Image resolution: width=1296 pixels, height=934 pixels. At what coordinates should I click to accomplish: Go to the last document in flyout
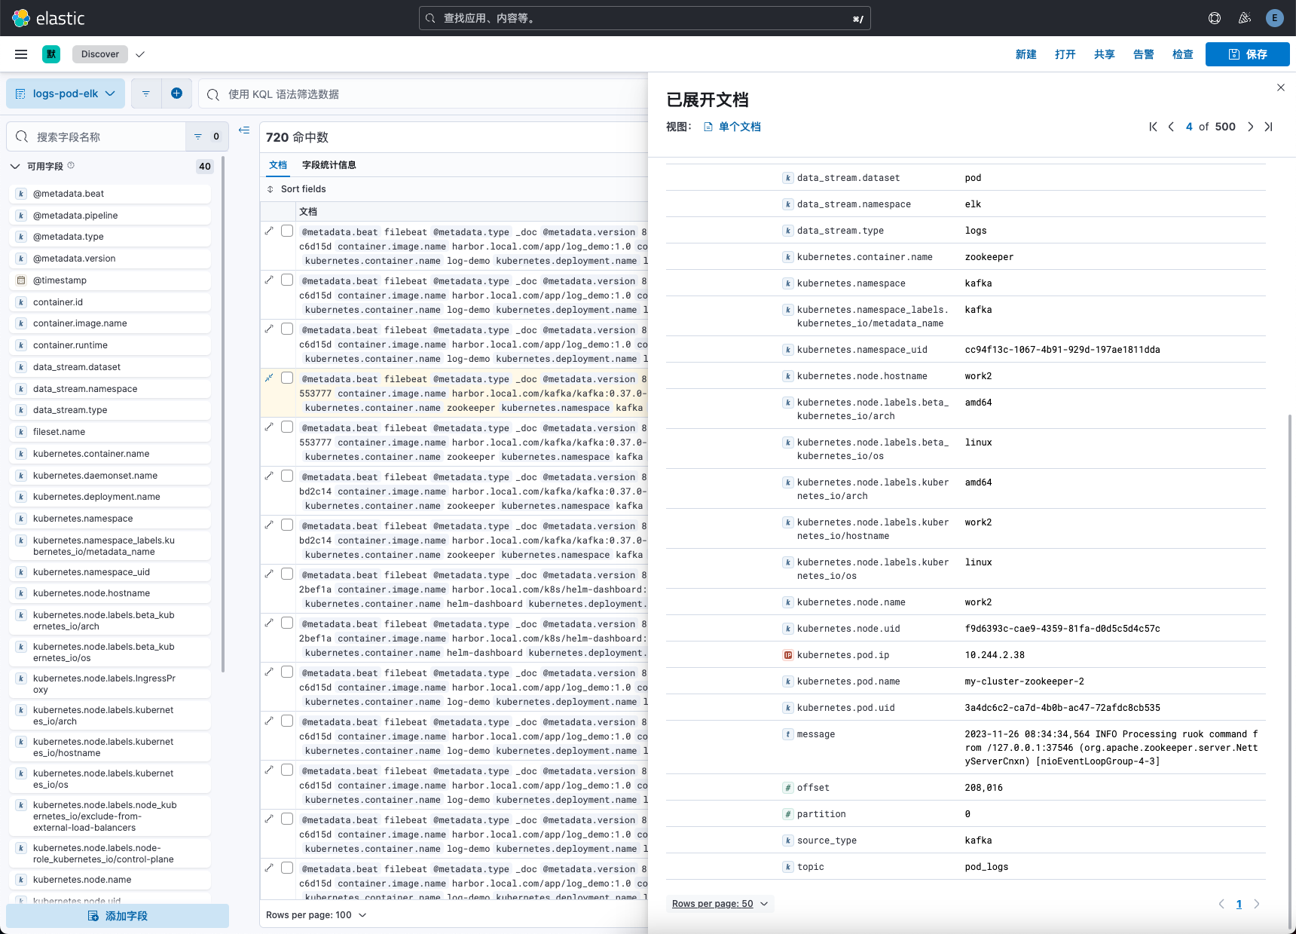coord(1269,127)
